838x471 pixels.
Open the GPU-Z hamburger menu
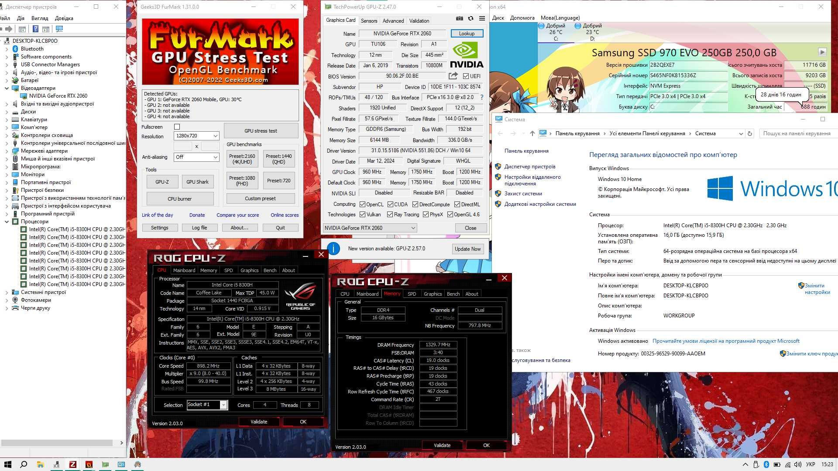point(482,18)
